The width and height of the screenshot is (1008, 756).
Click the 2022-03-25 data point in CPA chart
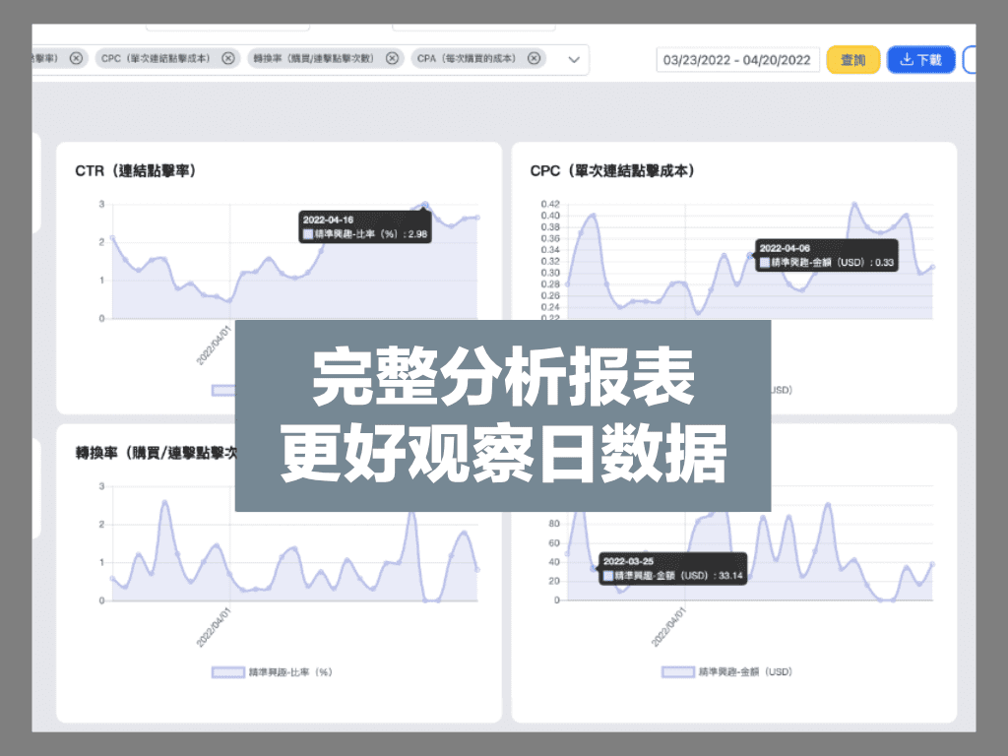[x=593, y=569]
